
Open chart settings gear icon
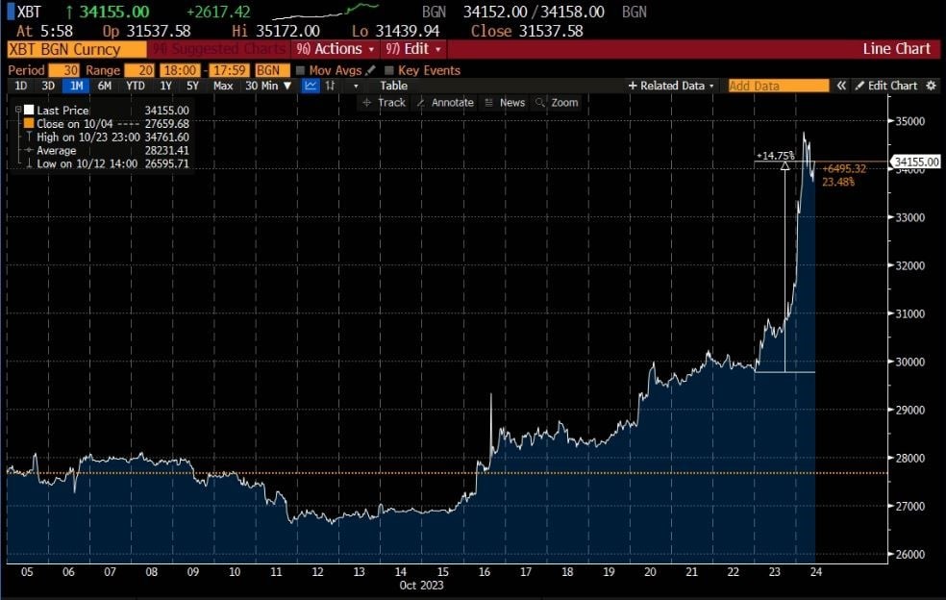[931, 86]
